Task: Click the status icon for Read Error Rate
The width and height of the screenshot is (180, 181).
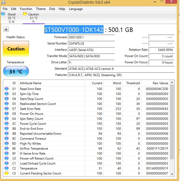Action: (7, 89)
